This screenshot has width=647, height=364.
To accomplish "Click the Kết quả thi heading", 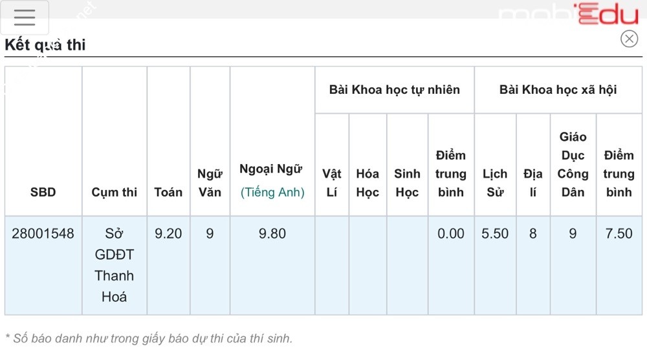I will (x=45, y=45).
